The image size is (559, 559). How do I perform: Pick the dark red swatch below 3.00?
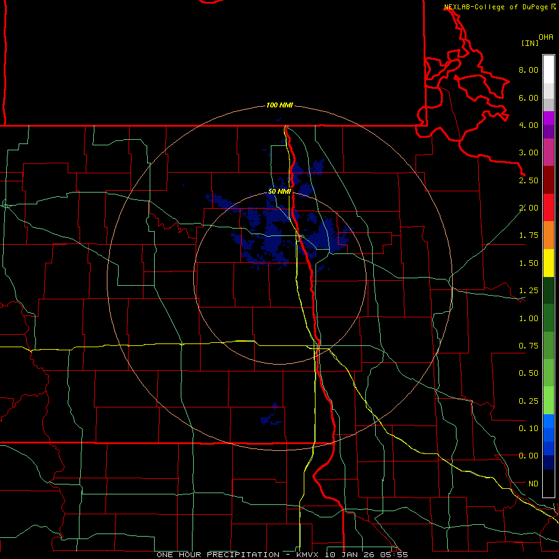pyautogui.click(x=548, y=180)
